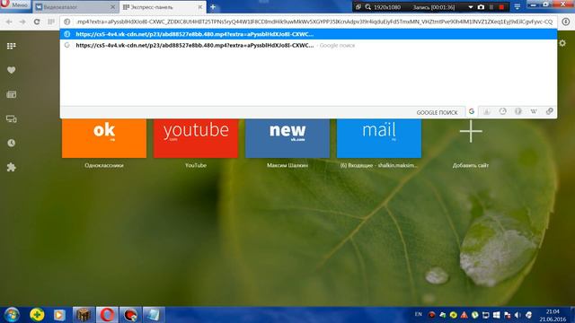
Task: Close the Экспресс-панель tab
Action: click(x=199, y=7)
